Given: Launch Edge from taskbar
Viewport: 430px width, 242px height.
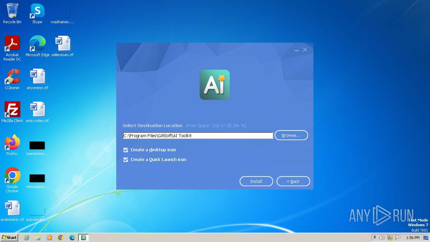Looking at the screenshot, I should [72, 238].
